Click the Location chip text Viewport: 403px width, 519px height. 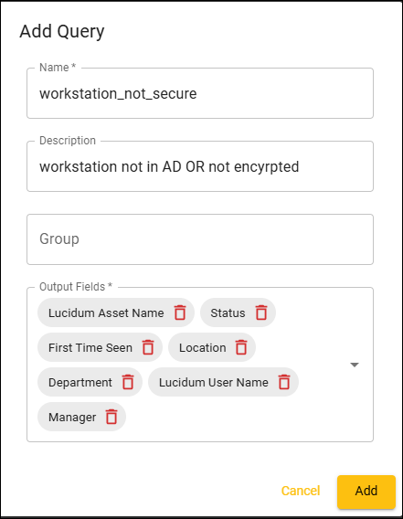203,347
